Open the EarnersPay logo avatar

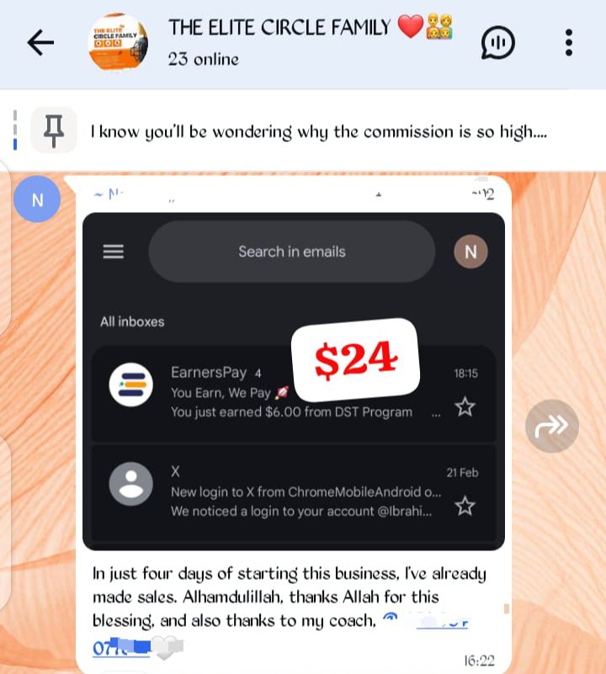pos(130,385)
